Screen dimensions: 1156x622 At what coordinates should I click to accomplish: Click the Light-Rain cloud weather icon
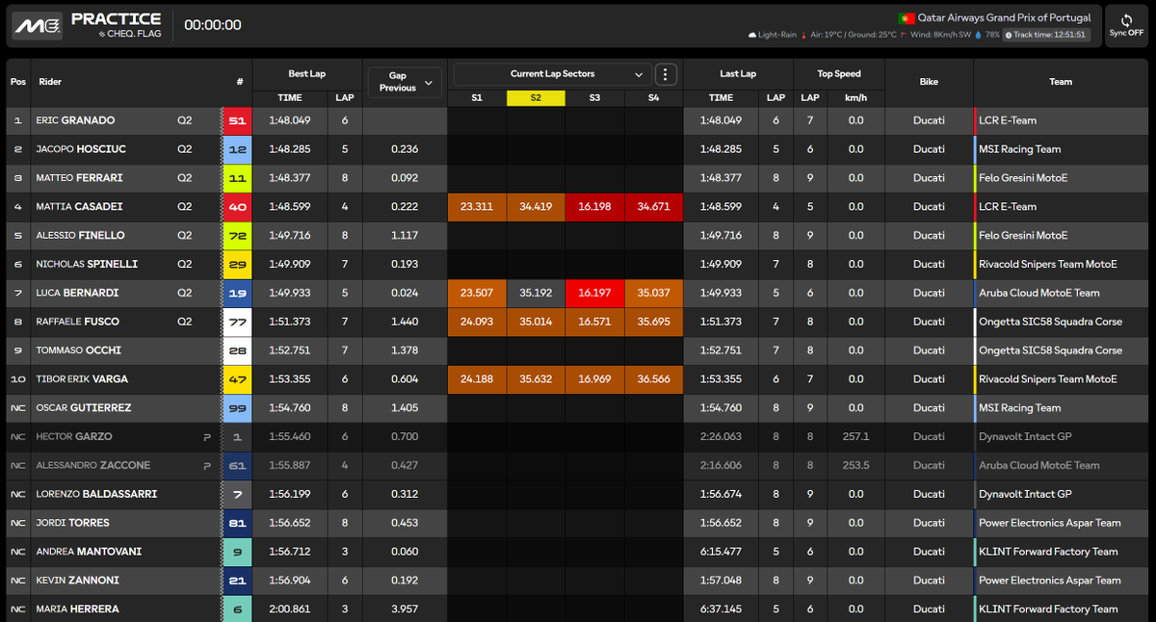(752, 35)
